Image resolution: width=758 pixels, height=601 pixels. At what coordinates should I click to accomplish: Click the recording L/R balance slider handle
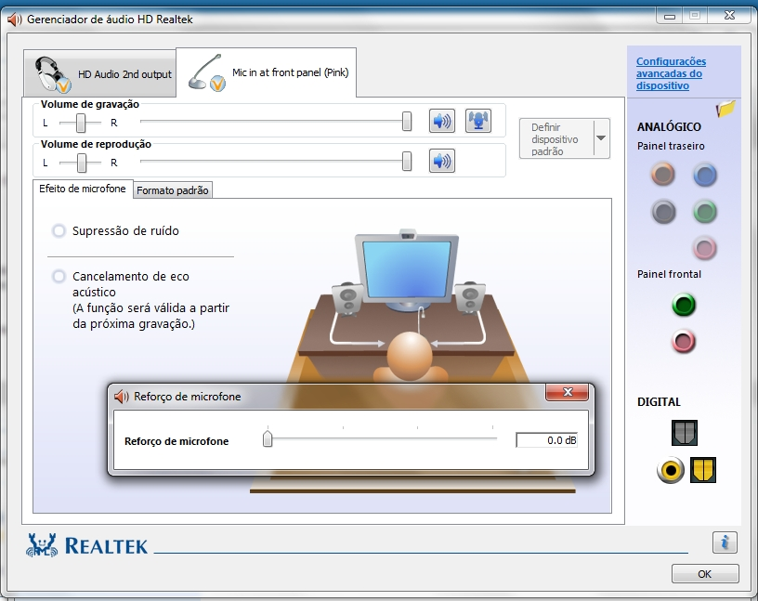click(x=81, y=123)
